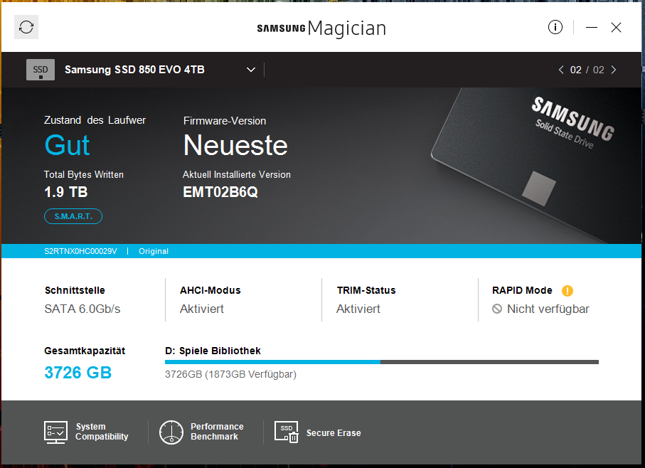Screen dimensions: 645x468
Task: Click the RAPID Mode heading
Action: [x=522, y=290]
